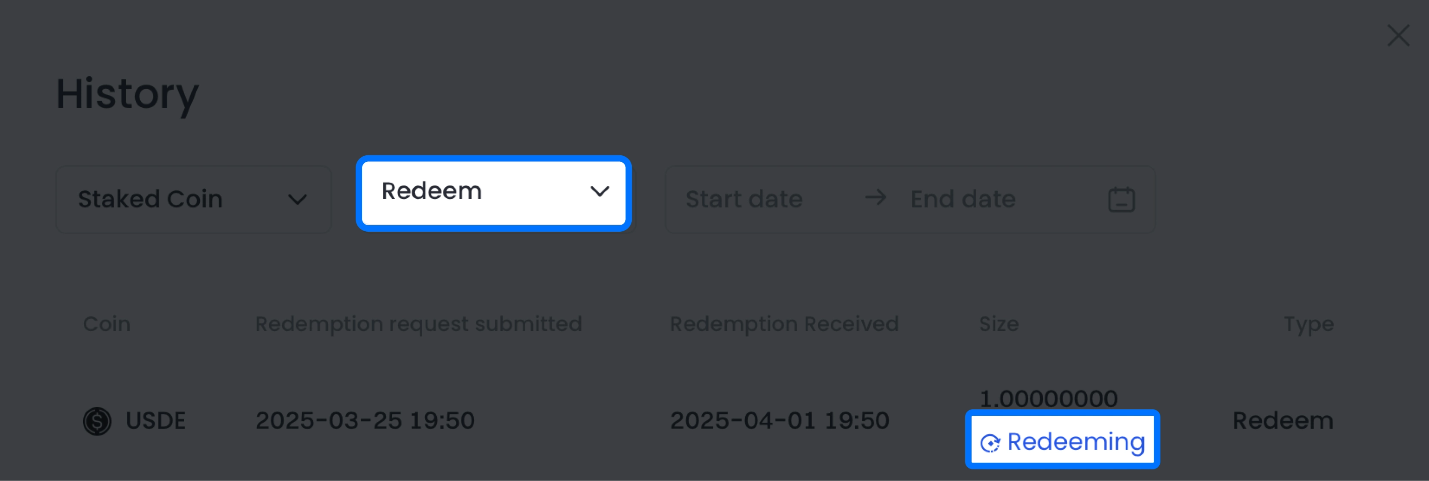Image resolution: width=1429 pixels, height=481 pixels.
Task: Click the 2025-04-01 19:50 received date
Action: pyautogui.click(x=780, y=420)
